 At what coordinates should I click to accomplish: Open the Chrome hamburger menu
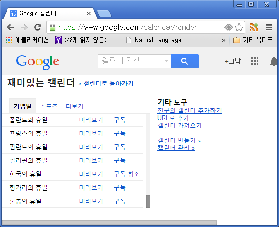tap(269, 28)
